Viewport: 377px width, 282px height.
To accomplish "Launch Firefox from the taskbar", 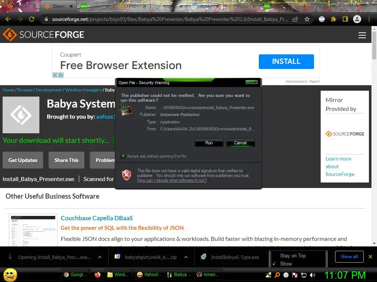I will 97,275.
